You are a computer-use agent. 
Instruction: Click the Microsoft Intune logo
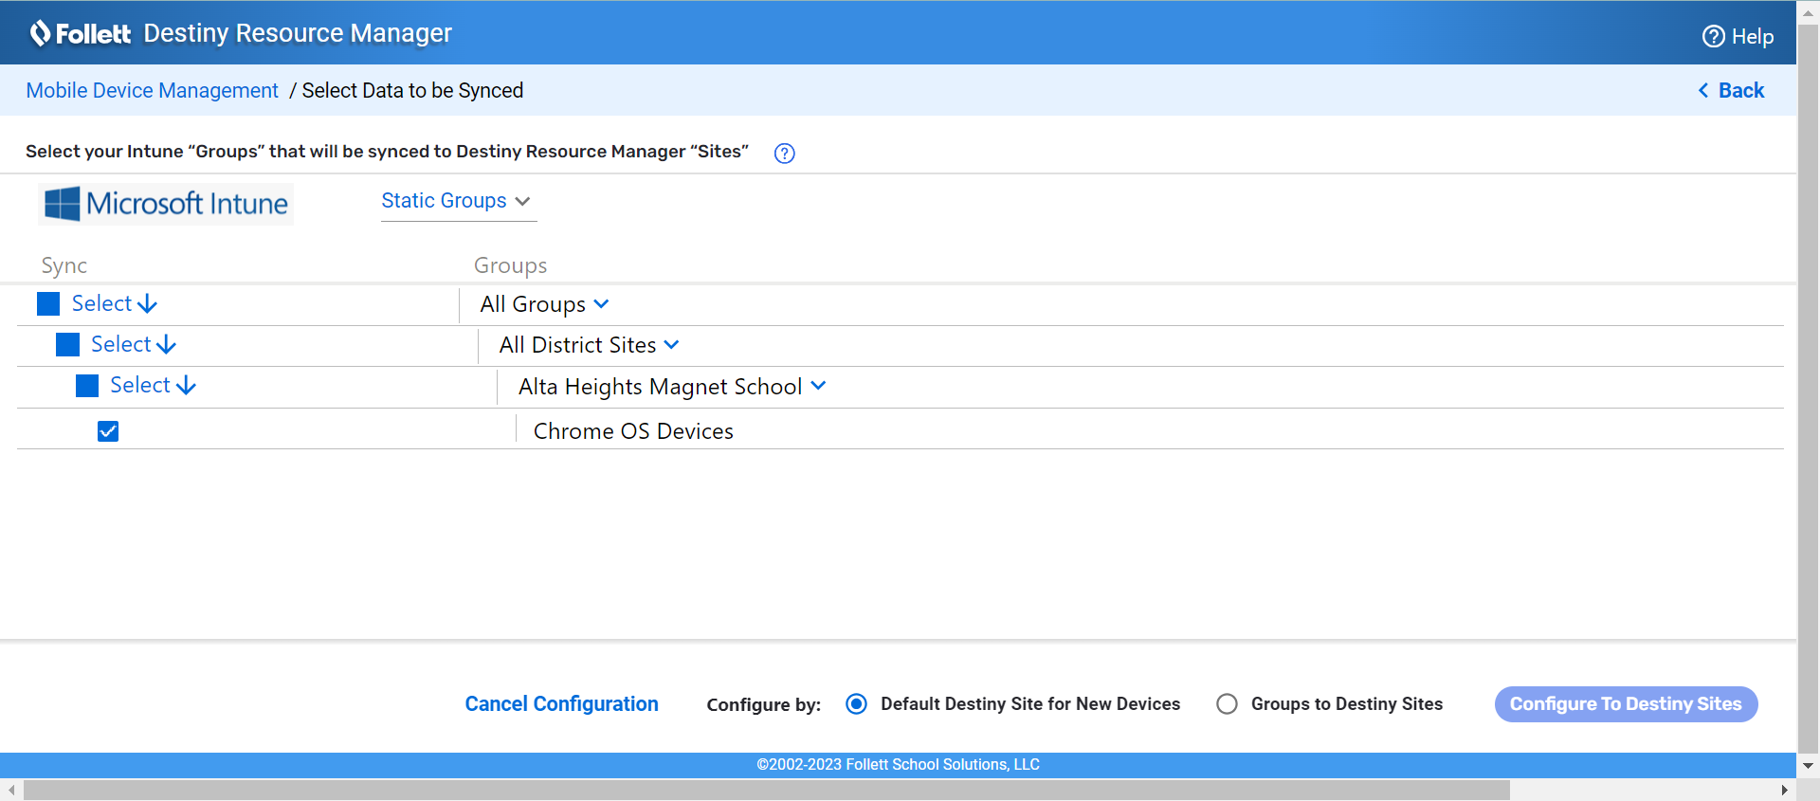coord(166,204)
